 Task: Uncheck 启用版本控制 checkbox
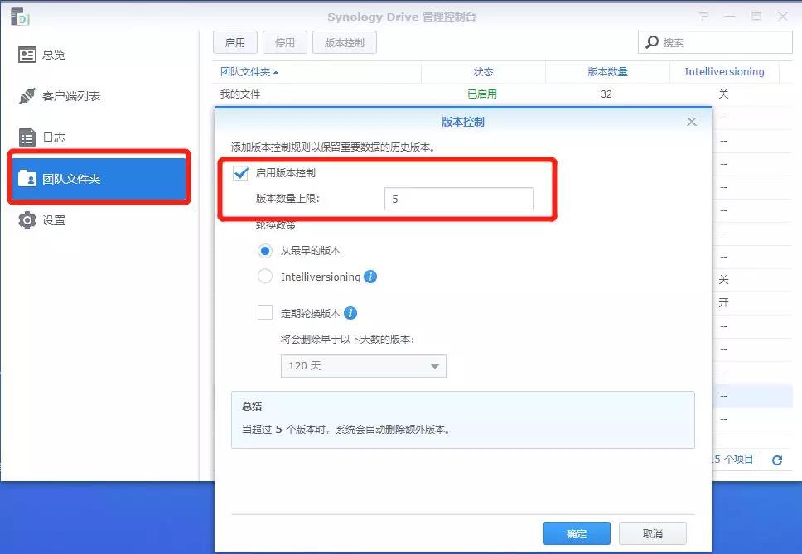(x=240, y=173)
